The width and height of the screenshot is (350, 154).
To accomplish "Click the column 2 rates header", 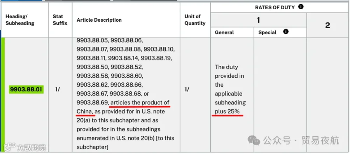I will (x=327, y=25).
